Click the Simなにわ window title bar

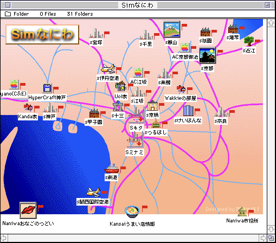pos(137,5)
